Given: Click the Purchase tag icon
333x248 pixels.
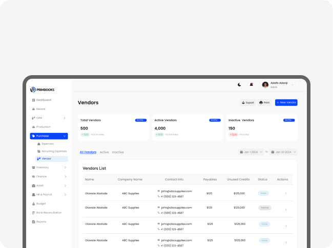Looking at the screenshot, I should click(33, 136).
